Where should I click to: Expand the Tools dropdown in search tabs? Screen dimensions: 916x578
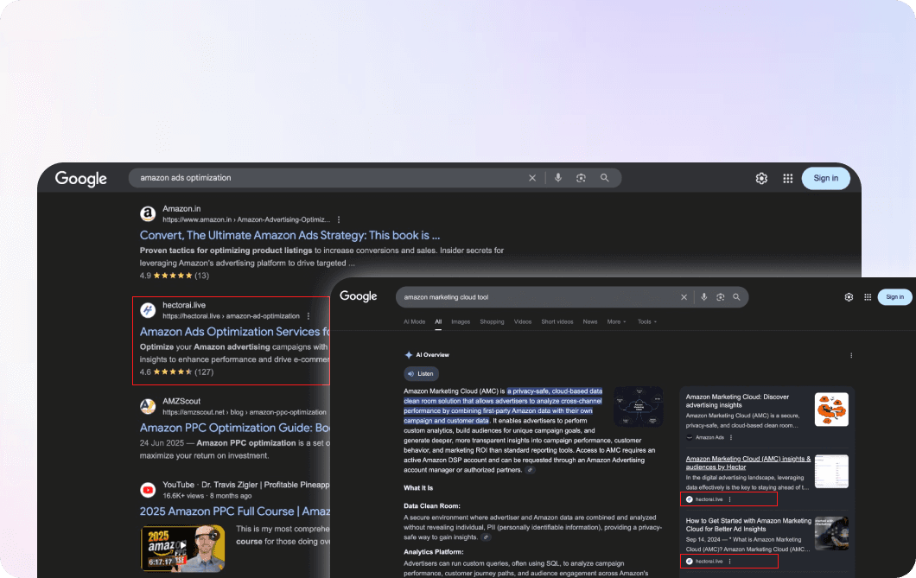646,321
